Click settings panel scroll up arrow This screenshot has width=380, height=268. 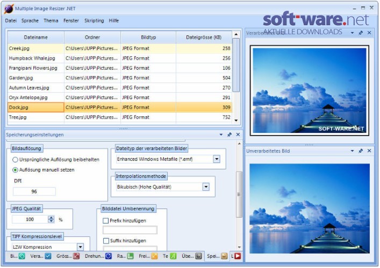pyautogui.click(x=239, y=144)
